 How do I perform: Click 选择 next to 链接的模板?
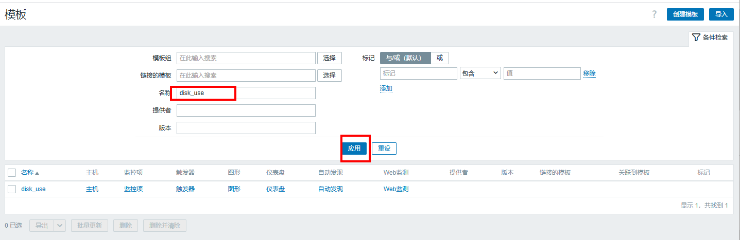point(329,76)
